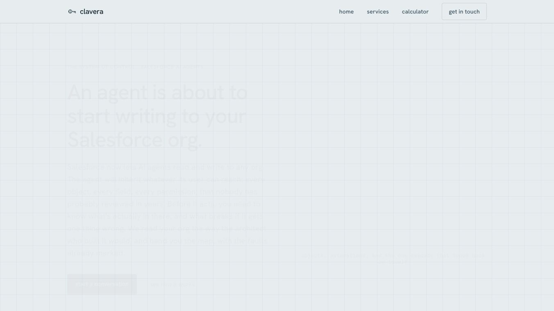
Task: Click the get in touch button
Action: pos(464,11)
